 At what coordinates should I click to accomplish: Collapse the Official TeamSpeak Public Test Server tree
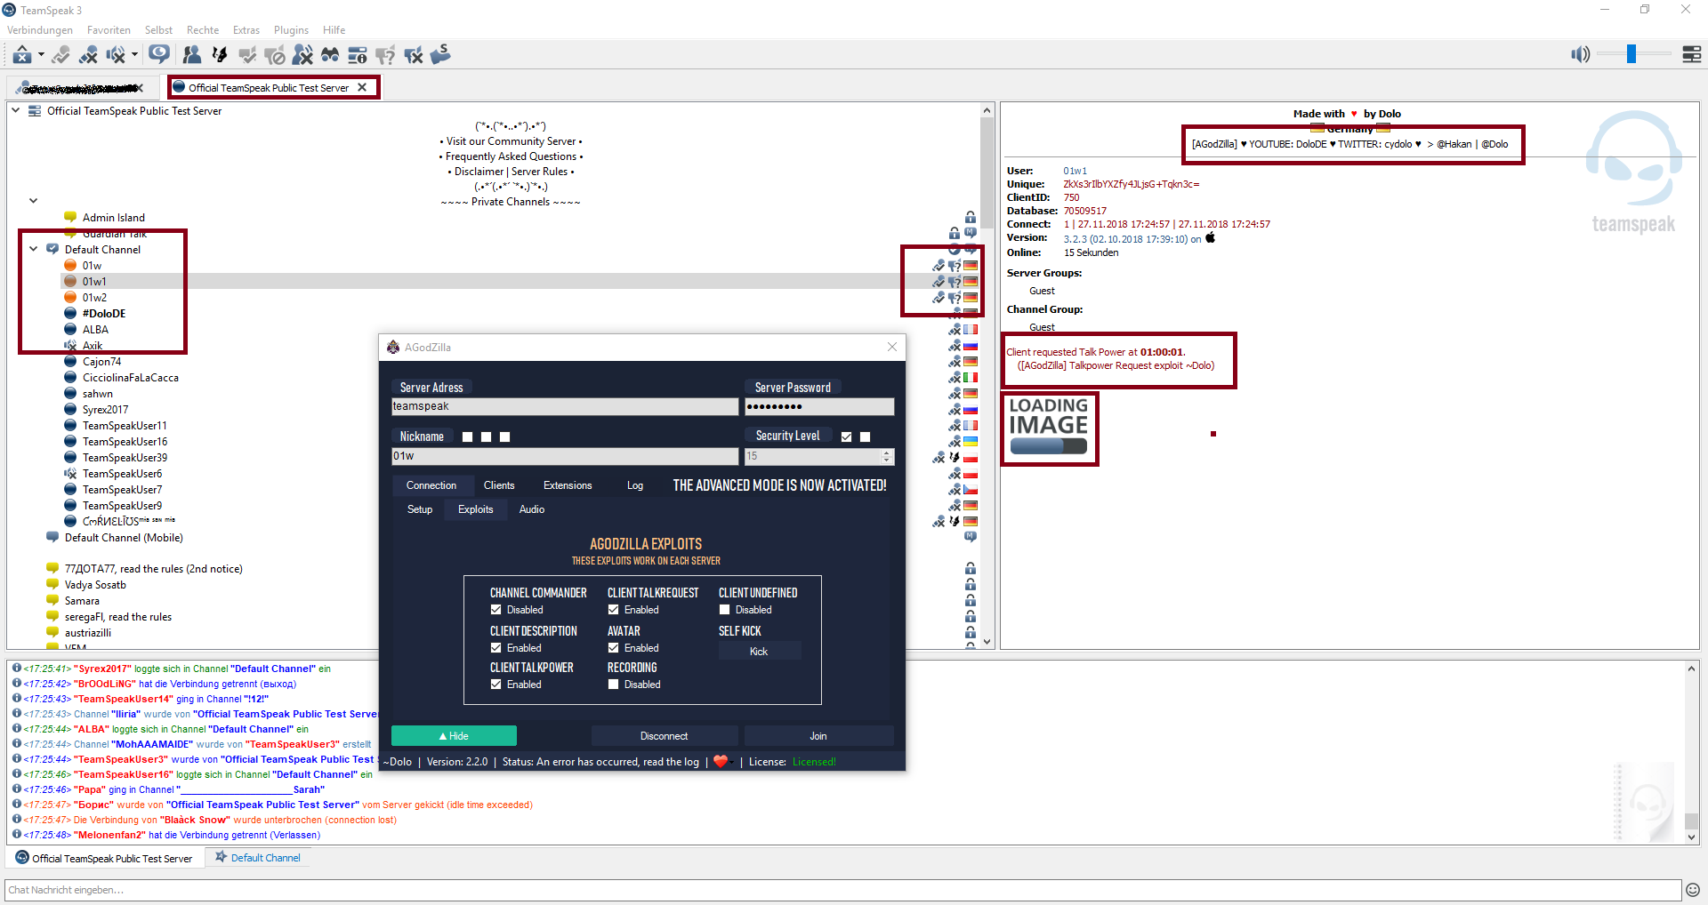tap(16, 110)
